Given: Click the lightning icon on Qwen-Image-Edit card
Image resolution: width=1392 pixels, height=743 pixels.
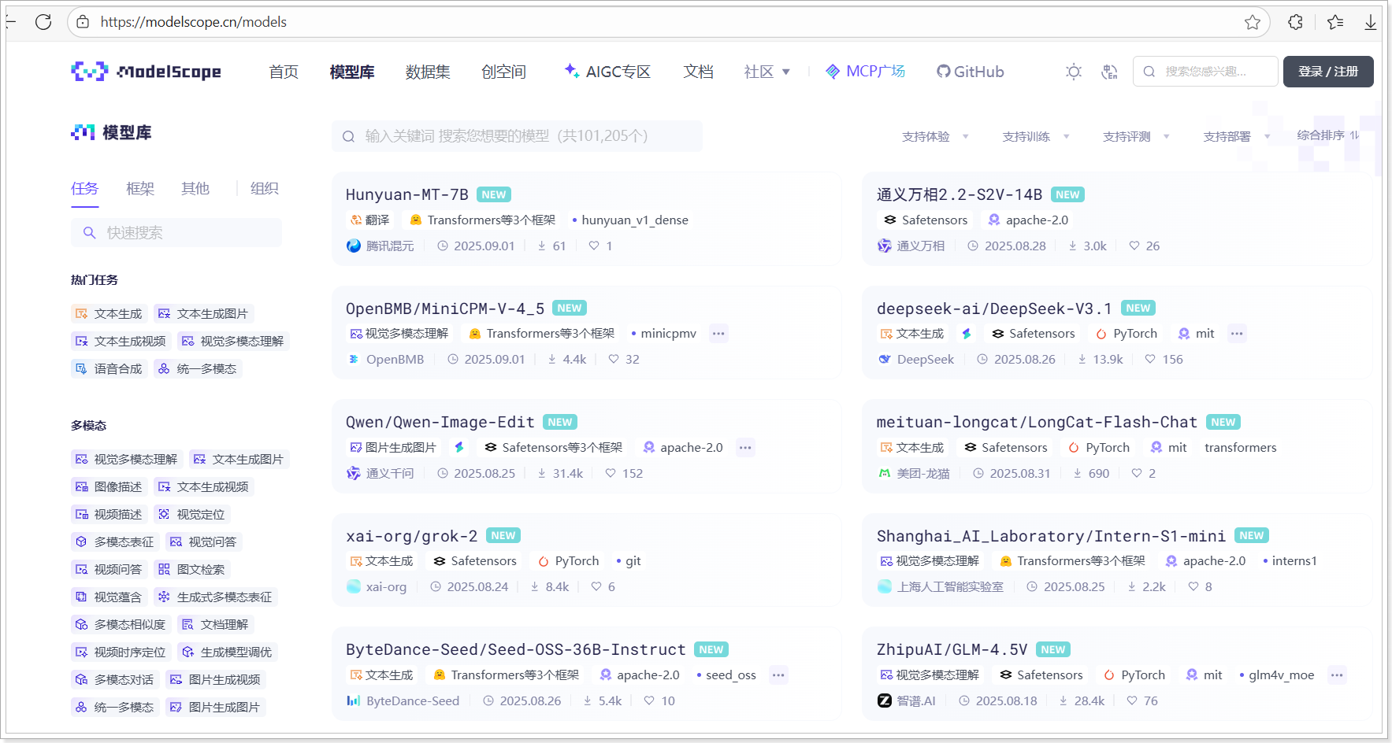Looking at the screenshot, I should coord(459,448).
